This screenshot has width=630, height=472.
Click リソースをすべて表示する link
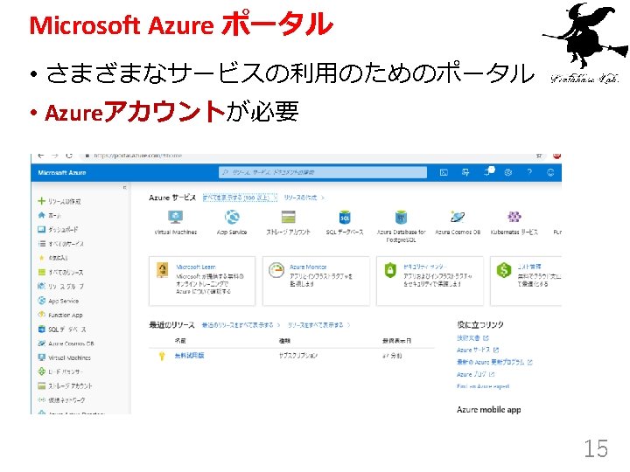318,324
